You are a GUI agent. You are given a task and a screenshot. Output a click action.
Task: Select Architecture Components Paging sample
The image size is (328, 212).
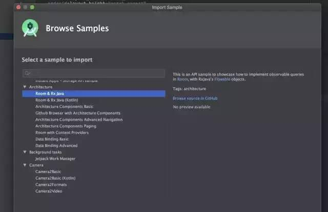66,126
